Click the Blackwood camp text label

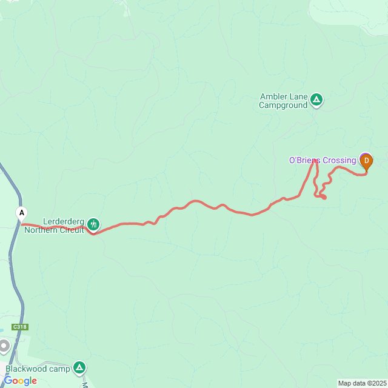pyautogui.click(x=38, y=369)
